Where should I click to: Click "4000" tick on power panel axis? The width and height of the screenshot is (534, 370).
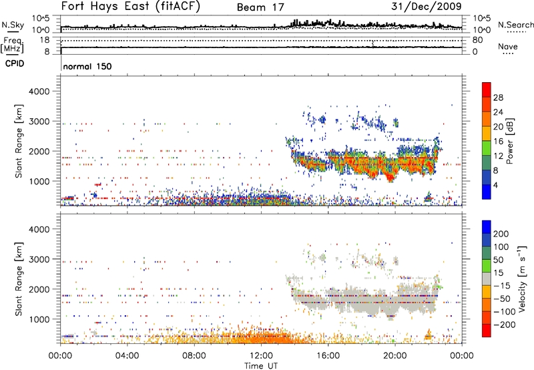(x=39, y=91)
